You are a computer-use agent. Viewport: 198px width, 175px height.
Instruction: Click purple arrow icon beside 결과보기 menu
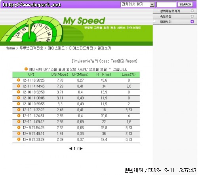192,22
